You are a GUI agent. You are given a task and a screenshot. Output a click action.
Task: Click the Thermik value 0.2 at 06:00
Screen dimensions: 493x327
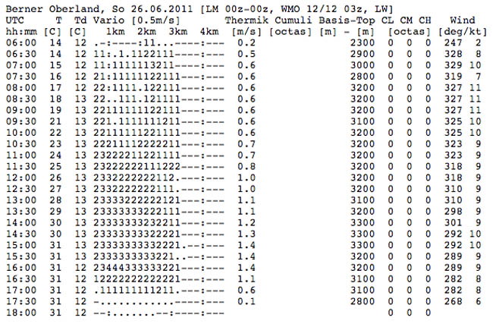coord(246,42)
